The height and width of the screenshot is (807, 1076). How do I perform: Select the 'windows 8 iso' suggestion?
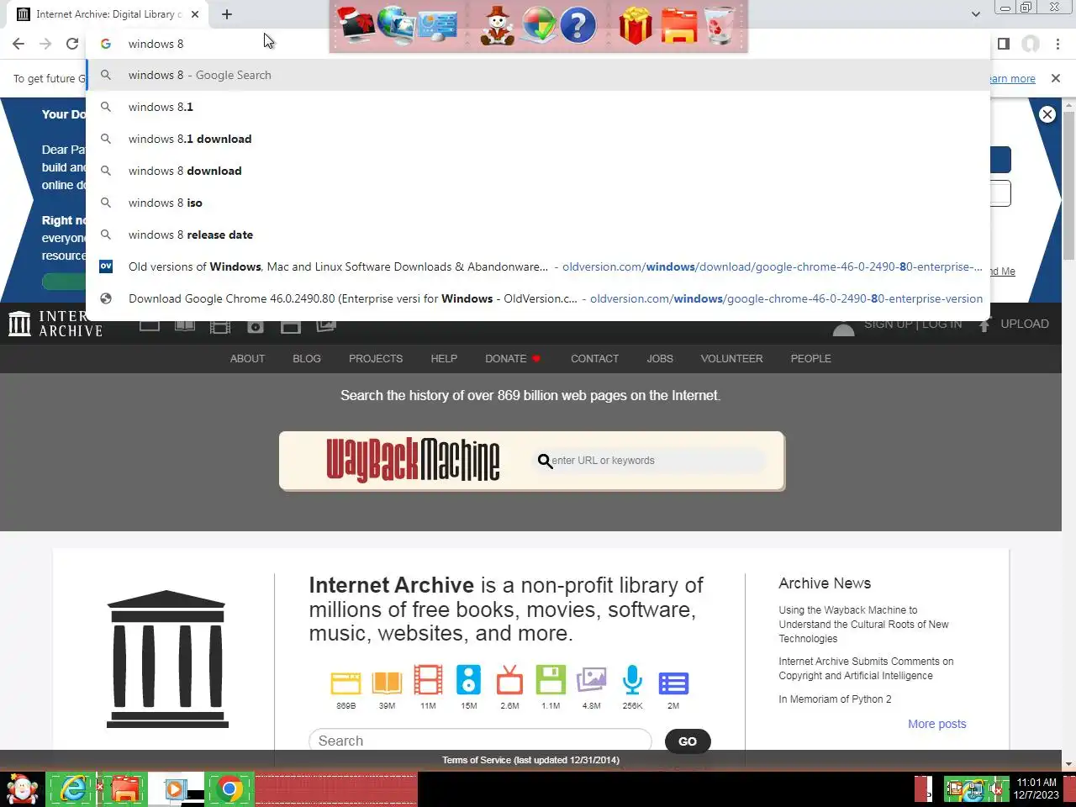(538, 203)
